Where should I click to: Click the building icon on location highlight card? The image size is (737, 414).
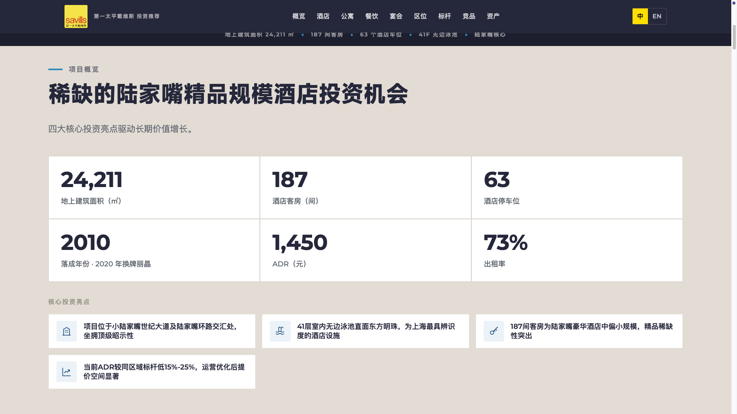(66, 331)
